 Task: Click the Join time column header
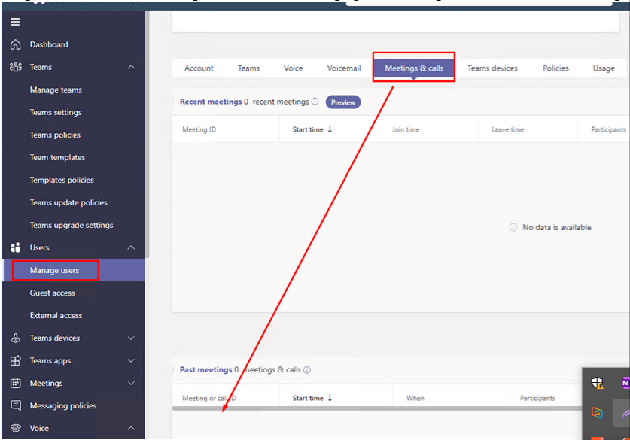[406, 129]
